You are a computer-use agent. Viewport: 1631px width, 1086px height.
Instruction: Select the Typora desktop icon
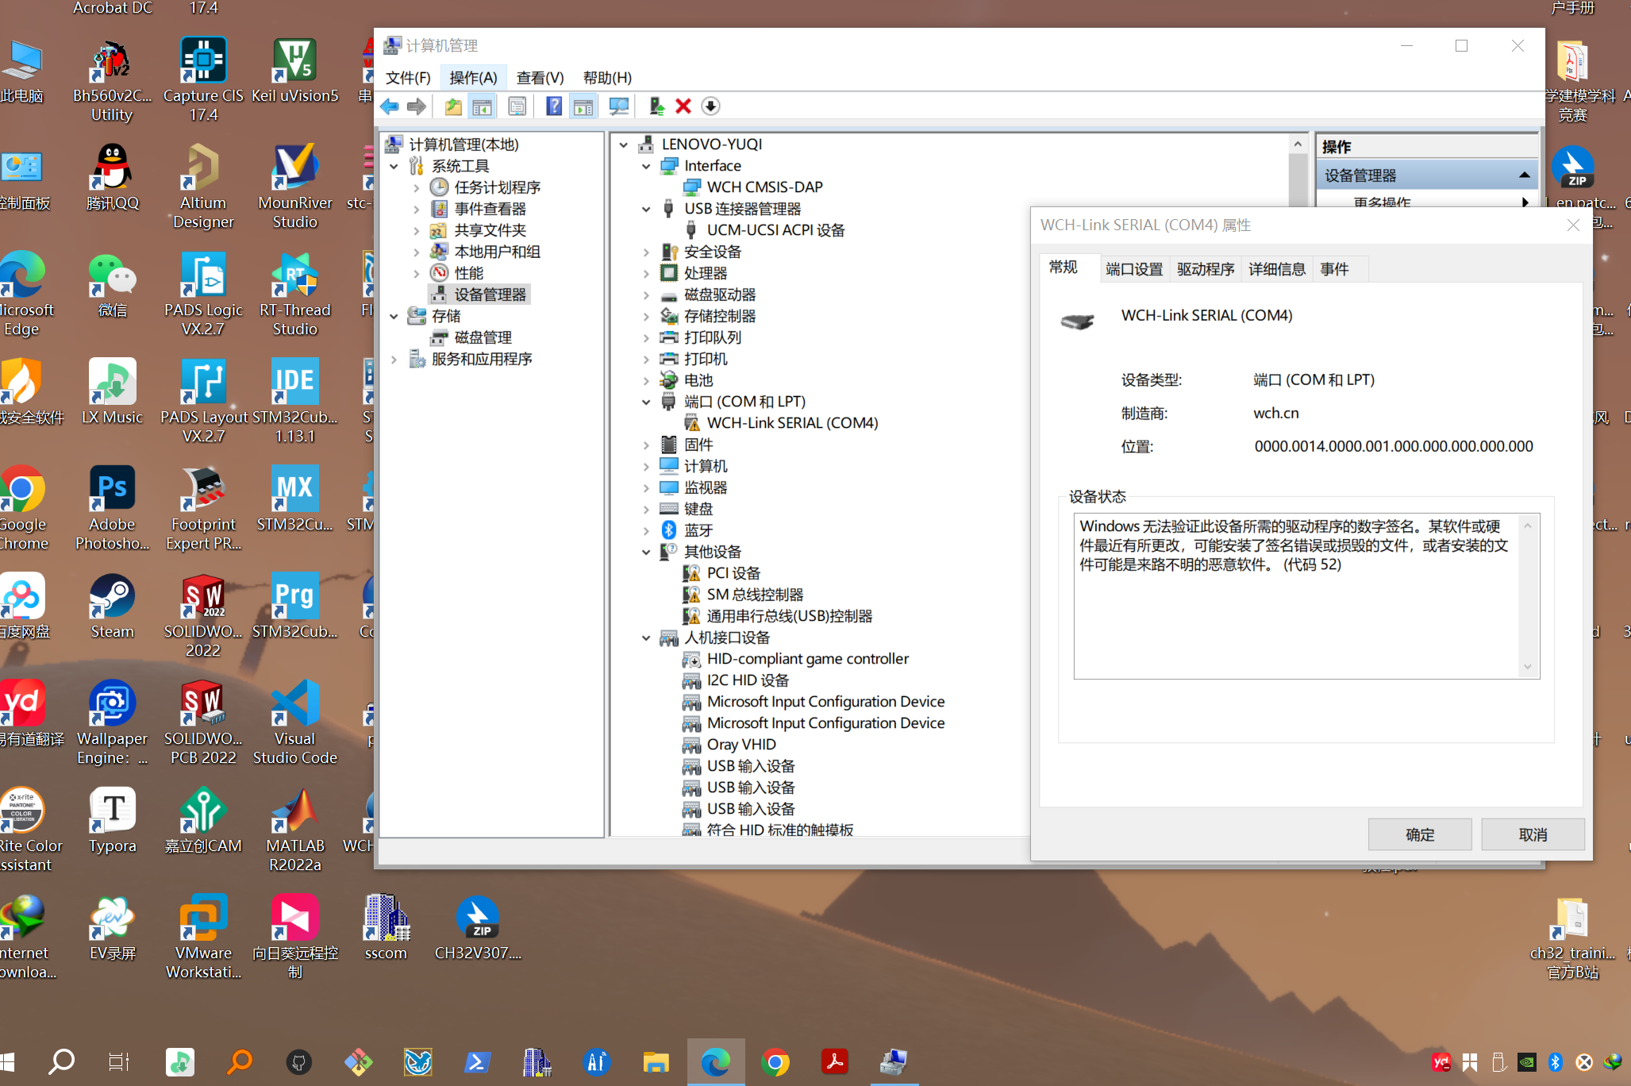coord(112,821)
